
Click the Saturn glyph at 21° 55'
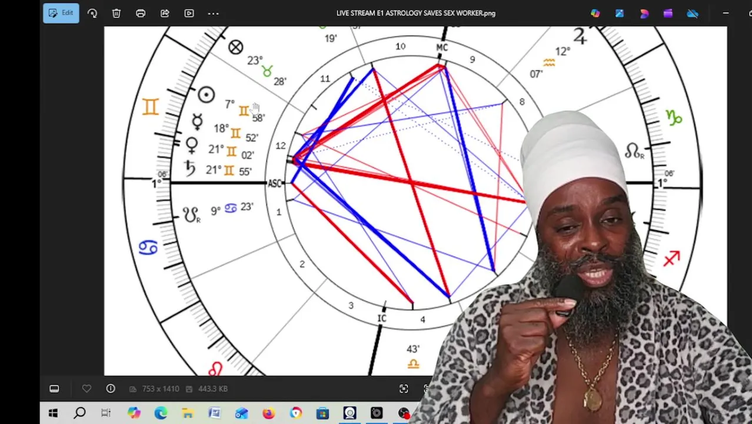(189, 168)
